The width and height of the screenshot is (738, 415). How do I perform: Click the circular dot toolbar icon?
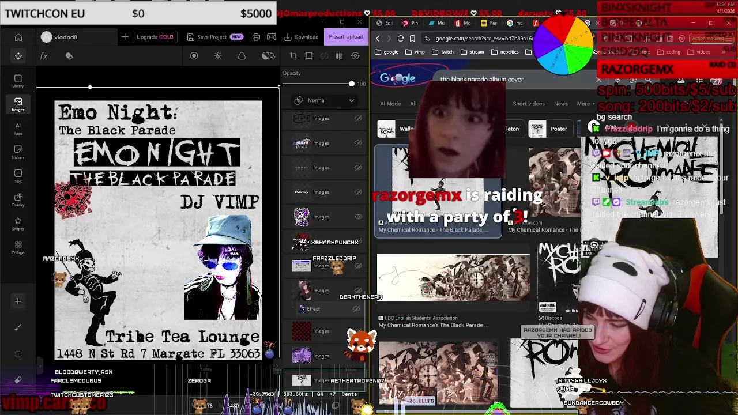(x=194, y=56)
